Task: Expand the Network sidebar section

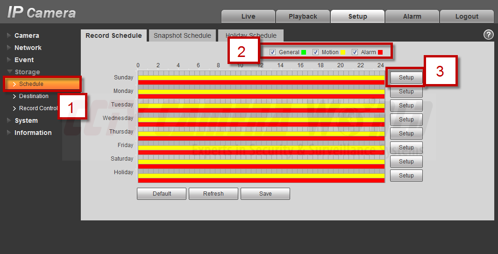Action: [x=28, y=48]
